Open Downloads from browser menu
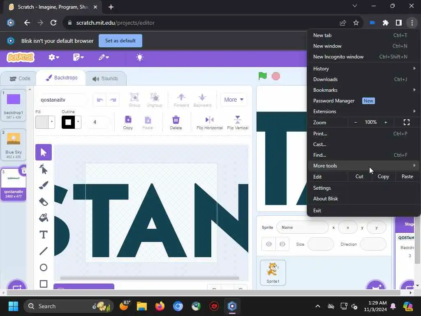This screenshot has height=316, width=421. click(363, 79)
